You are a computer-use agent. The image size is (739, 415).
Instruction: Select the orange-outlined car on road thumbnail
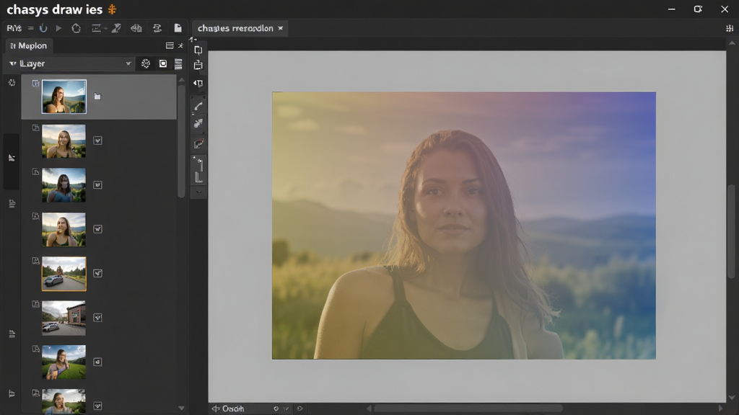coord(64,273)
